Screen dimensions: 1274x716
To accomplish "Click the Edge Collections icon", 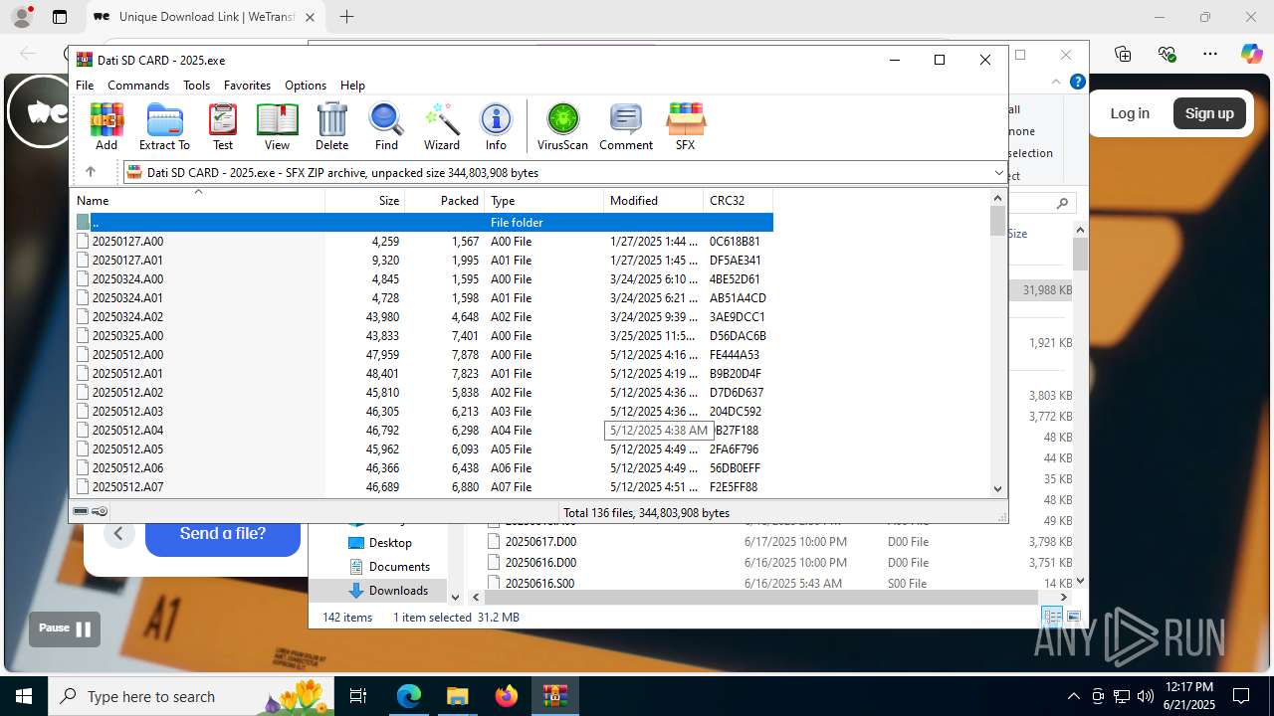I will tap(1123, 54).
